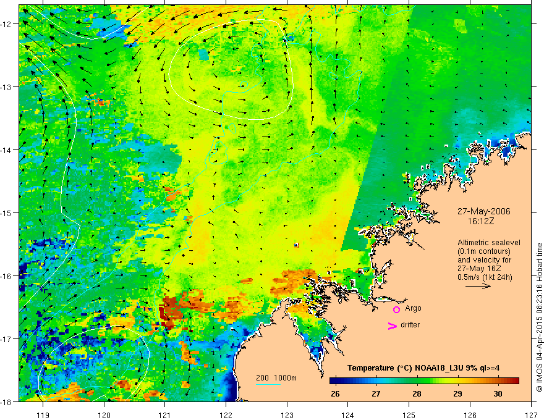
Task: Click the 0.5m/s velocity scale arrow
Action: (x=478, y=286)
